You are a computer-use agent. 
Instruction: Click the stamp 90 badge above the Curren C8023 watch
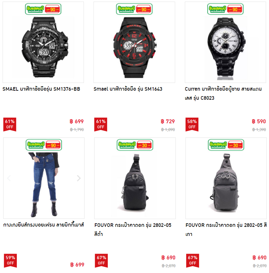pyautogui.click(x=225, y=9)
